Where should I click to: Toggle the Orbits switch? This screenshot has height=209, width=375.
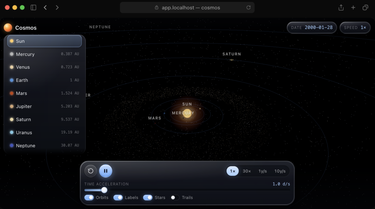[x=89, y=198]
